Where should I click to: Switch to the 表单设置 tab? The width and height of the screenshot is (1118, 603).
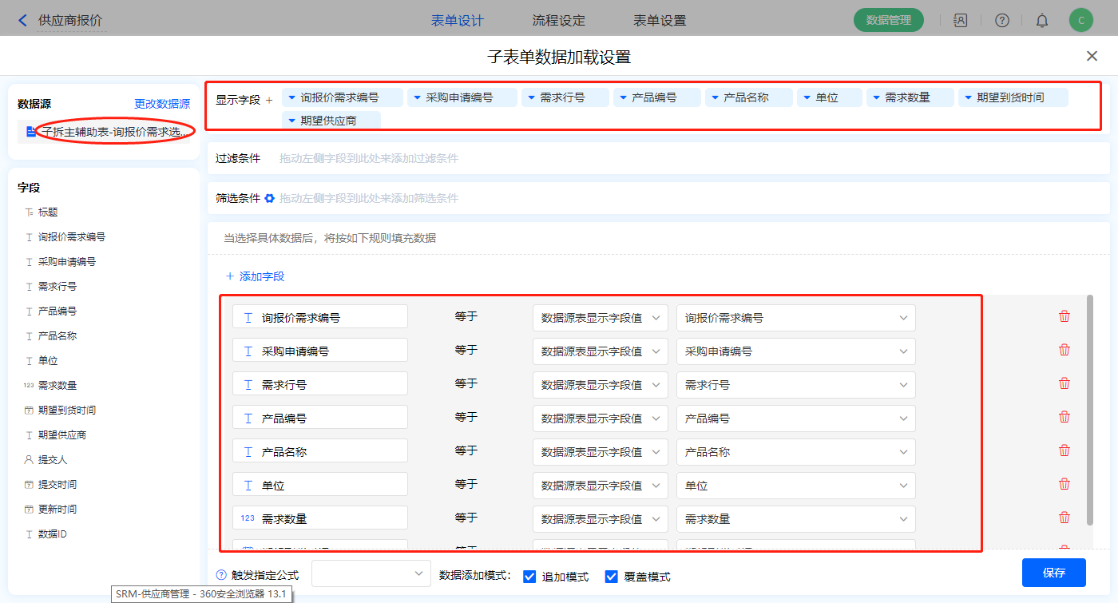[x=660, y=21]
